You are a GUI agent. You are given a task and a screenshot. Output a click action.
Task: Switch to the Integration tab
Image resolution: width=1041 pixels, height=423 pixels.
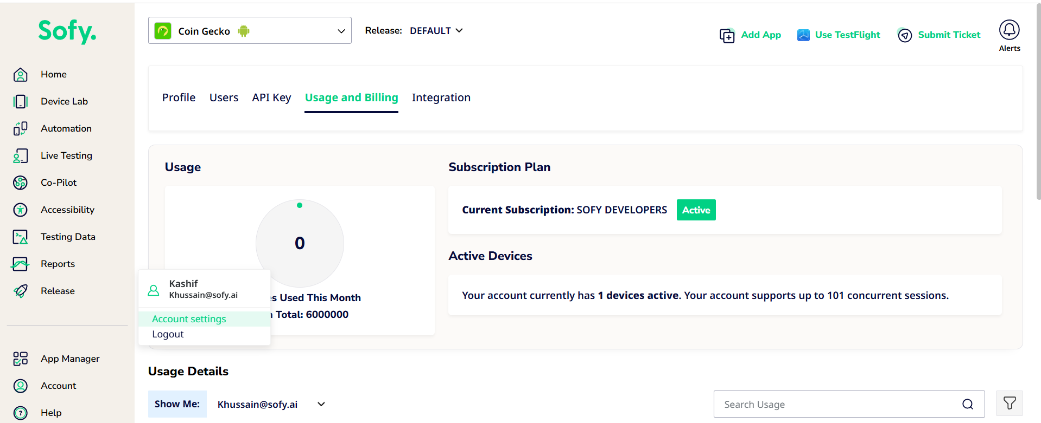441,97
